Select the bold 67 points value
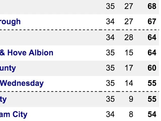This screenshot has height=121, width=161. pyautogui.click(x=152, y=22)
